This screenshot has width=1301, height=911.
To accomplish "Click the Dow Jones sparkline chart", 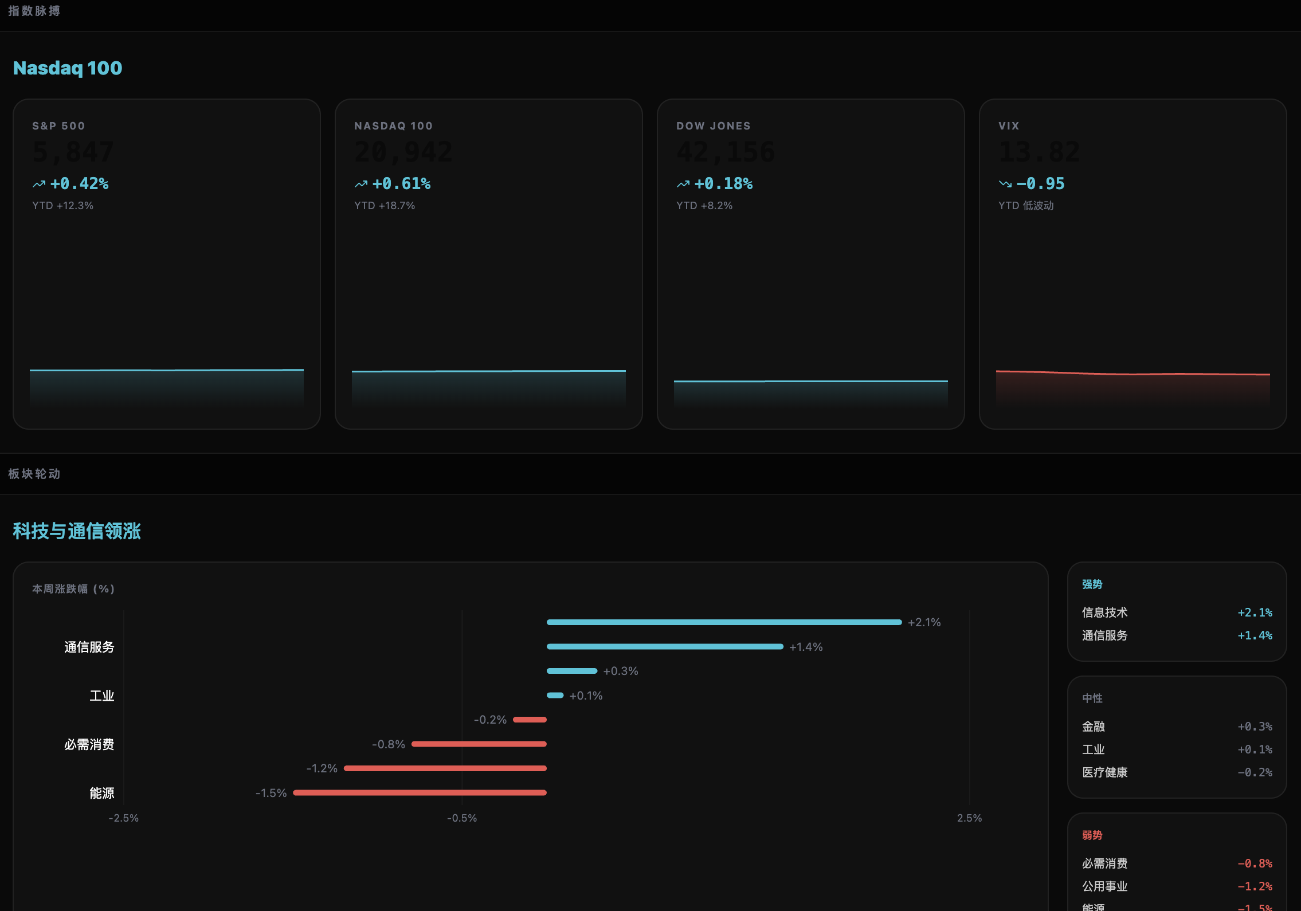I will tap(811, 394).
